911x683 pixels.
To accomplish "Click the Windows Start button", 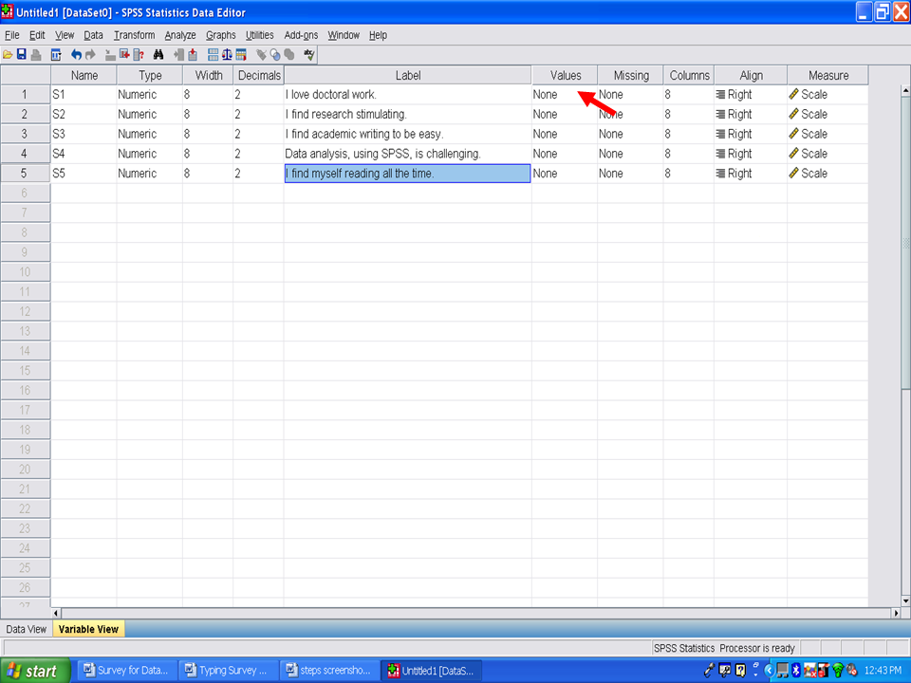I will [x=35, y=671].
